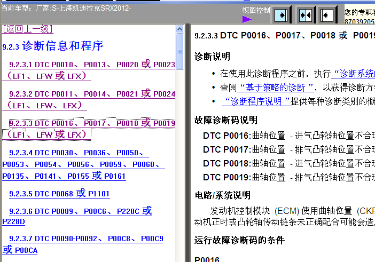Click the DTC P0018 description line
Image resolution: width=375 pixels, height=262 pixels.
pos(289,163)
